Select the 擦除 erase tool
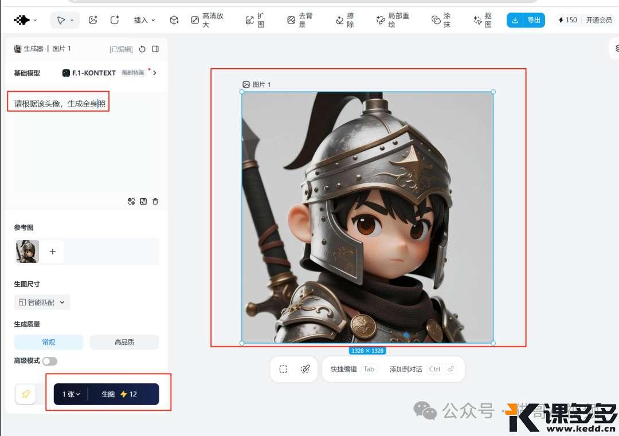 [344, 20]
